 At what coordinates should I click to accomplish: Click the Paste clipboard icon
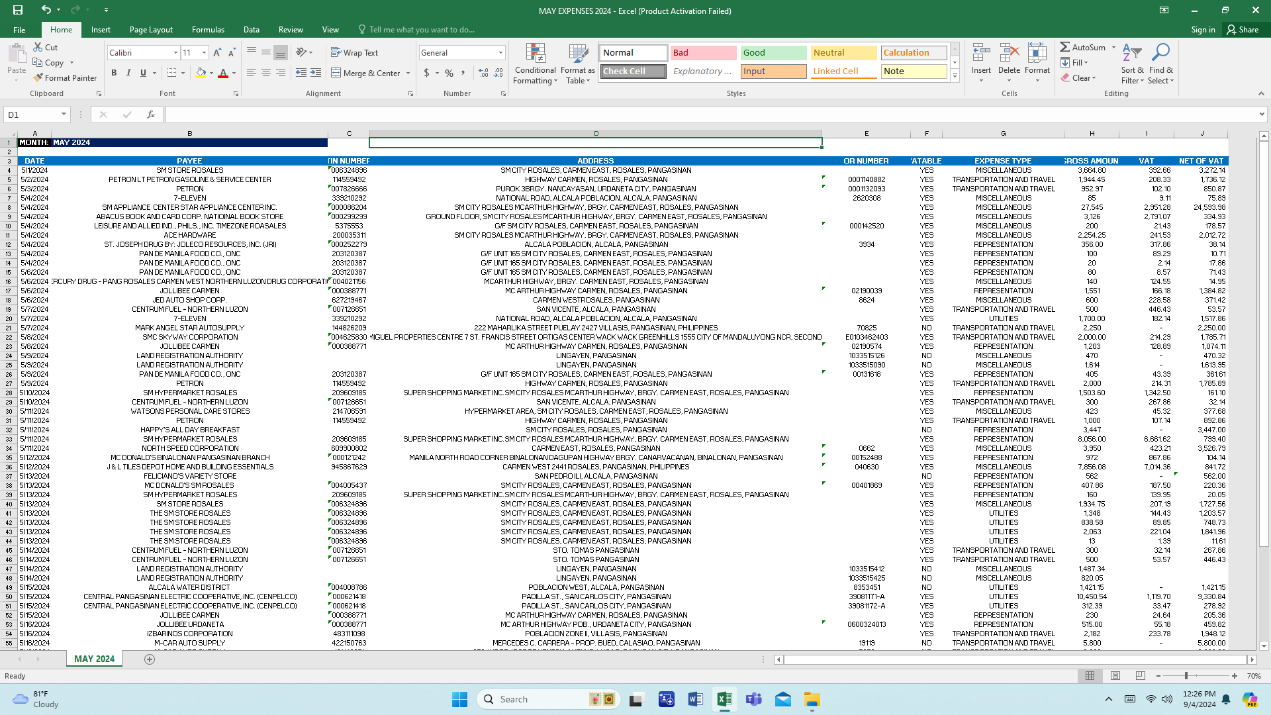pyautogui.click(x=17, y=53)
